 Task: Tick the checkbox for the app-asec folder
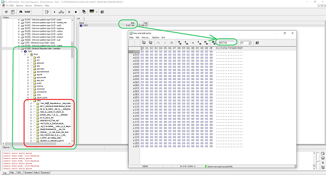(32, 69)
